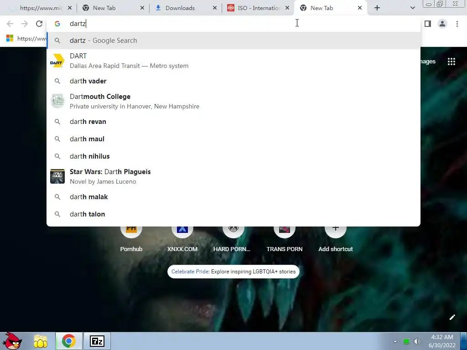Switch to the ISO - International tab
The width and height of the screenshot is (467, 350).
tap(258, 8)
